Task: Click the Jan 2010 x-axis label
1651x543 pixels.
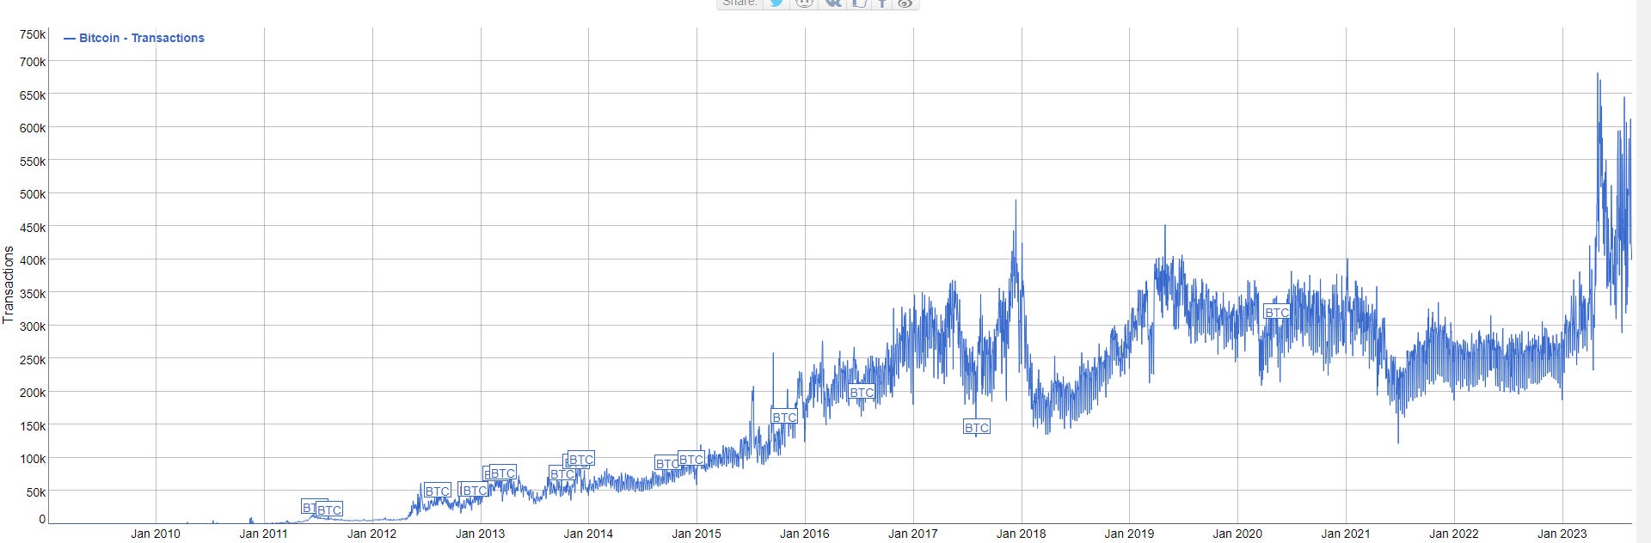Action: click(x=156, y=534)
